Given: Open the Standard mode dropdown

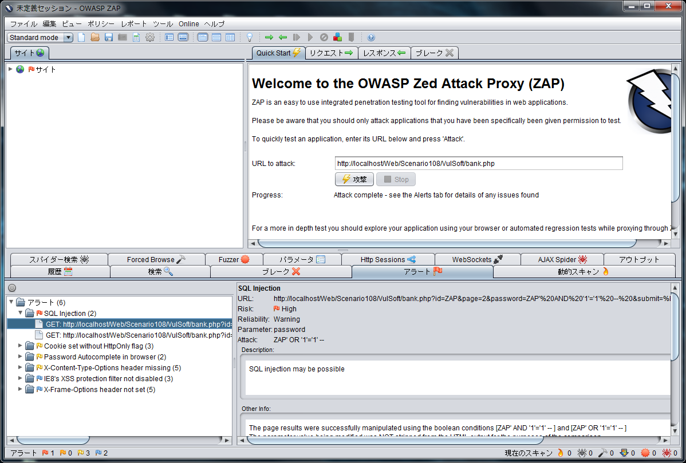Looking at the screenshot, I should (x=40, y=38).
